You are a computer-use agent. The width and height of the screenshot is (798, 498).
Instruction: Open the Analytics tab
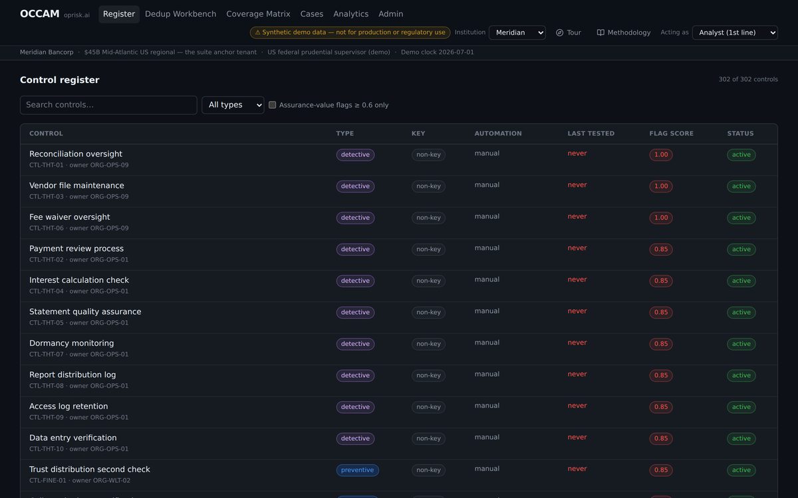coord(351,14)
